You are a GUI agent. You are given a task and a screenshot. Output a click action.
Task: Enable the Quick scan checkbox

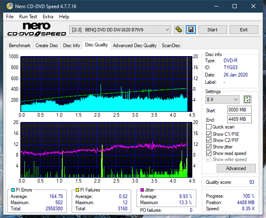coord(209,127)
